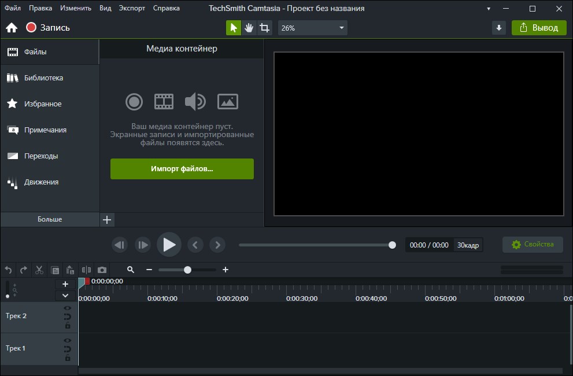Open the Экспорт menu
The height and width of the screenshot is (376, 573).
click(x=132, y=8)
